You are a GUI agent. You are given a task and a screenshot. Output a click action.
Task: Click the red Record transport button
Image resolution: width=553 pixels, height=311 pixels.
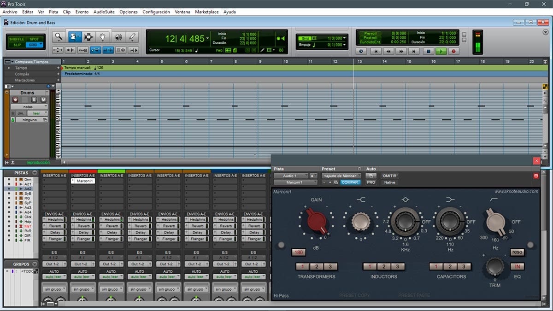tap(453, 52)
